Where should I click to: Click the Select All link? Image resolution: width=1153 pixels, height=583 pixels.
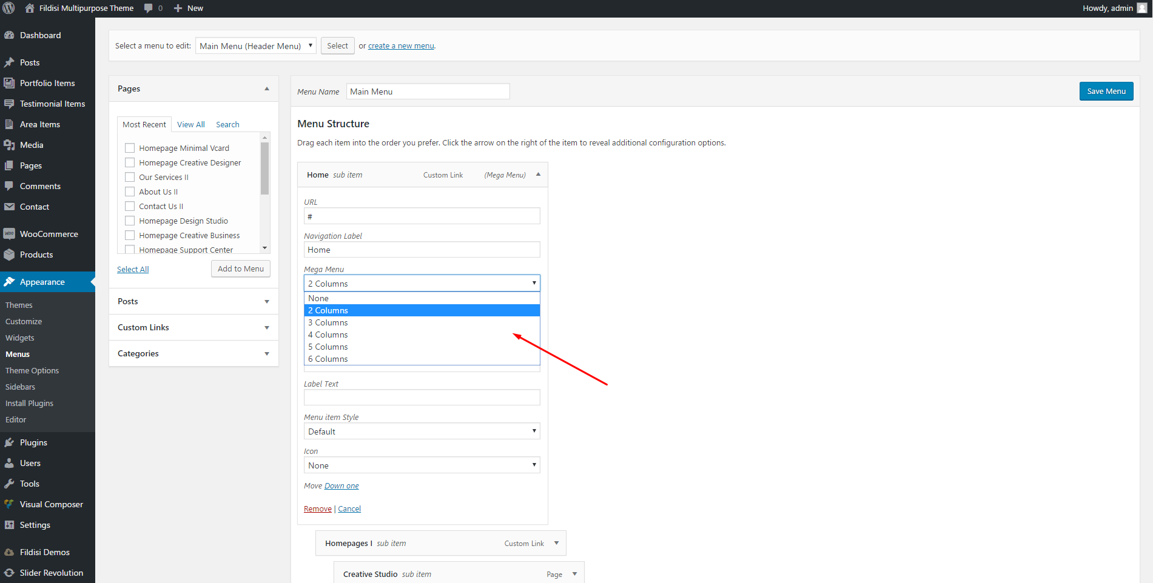(x=133, y=270)
